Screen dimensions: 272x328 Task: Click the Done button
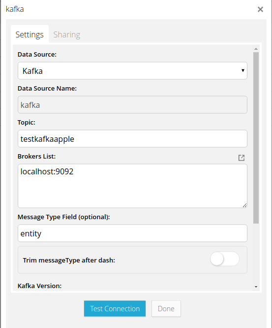coord(166,308)
